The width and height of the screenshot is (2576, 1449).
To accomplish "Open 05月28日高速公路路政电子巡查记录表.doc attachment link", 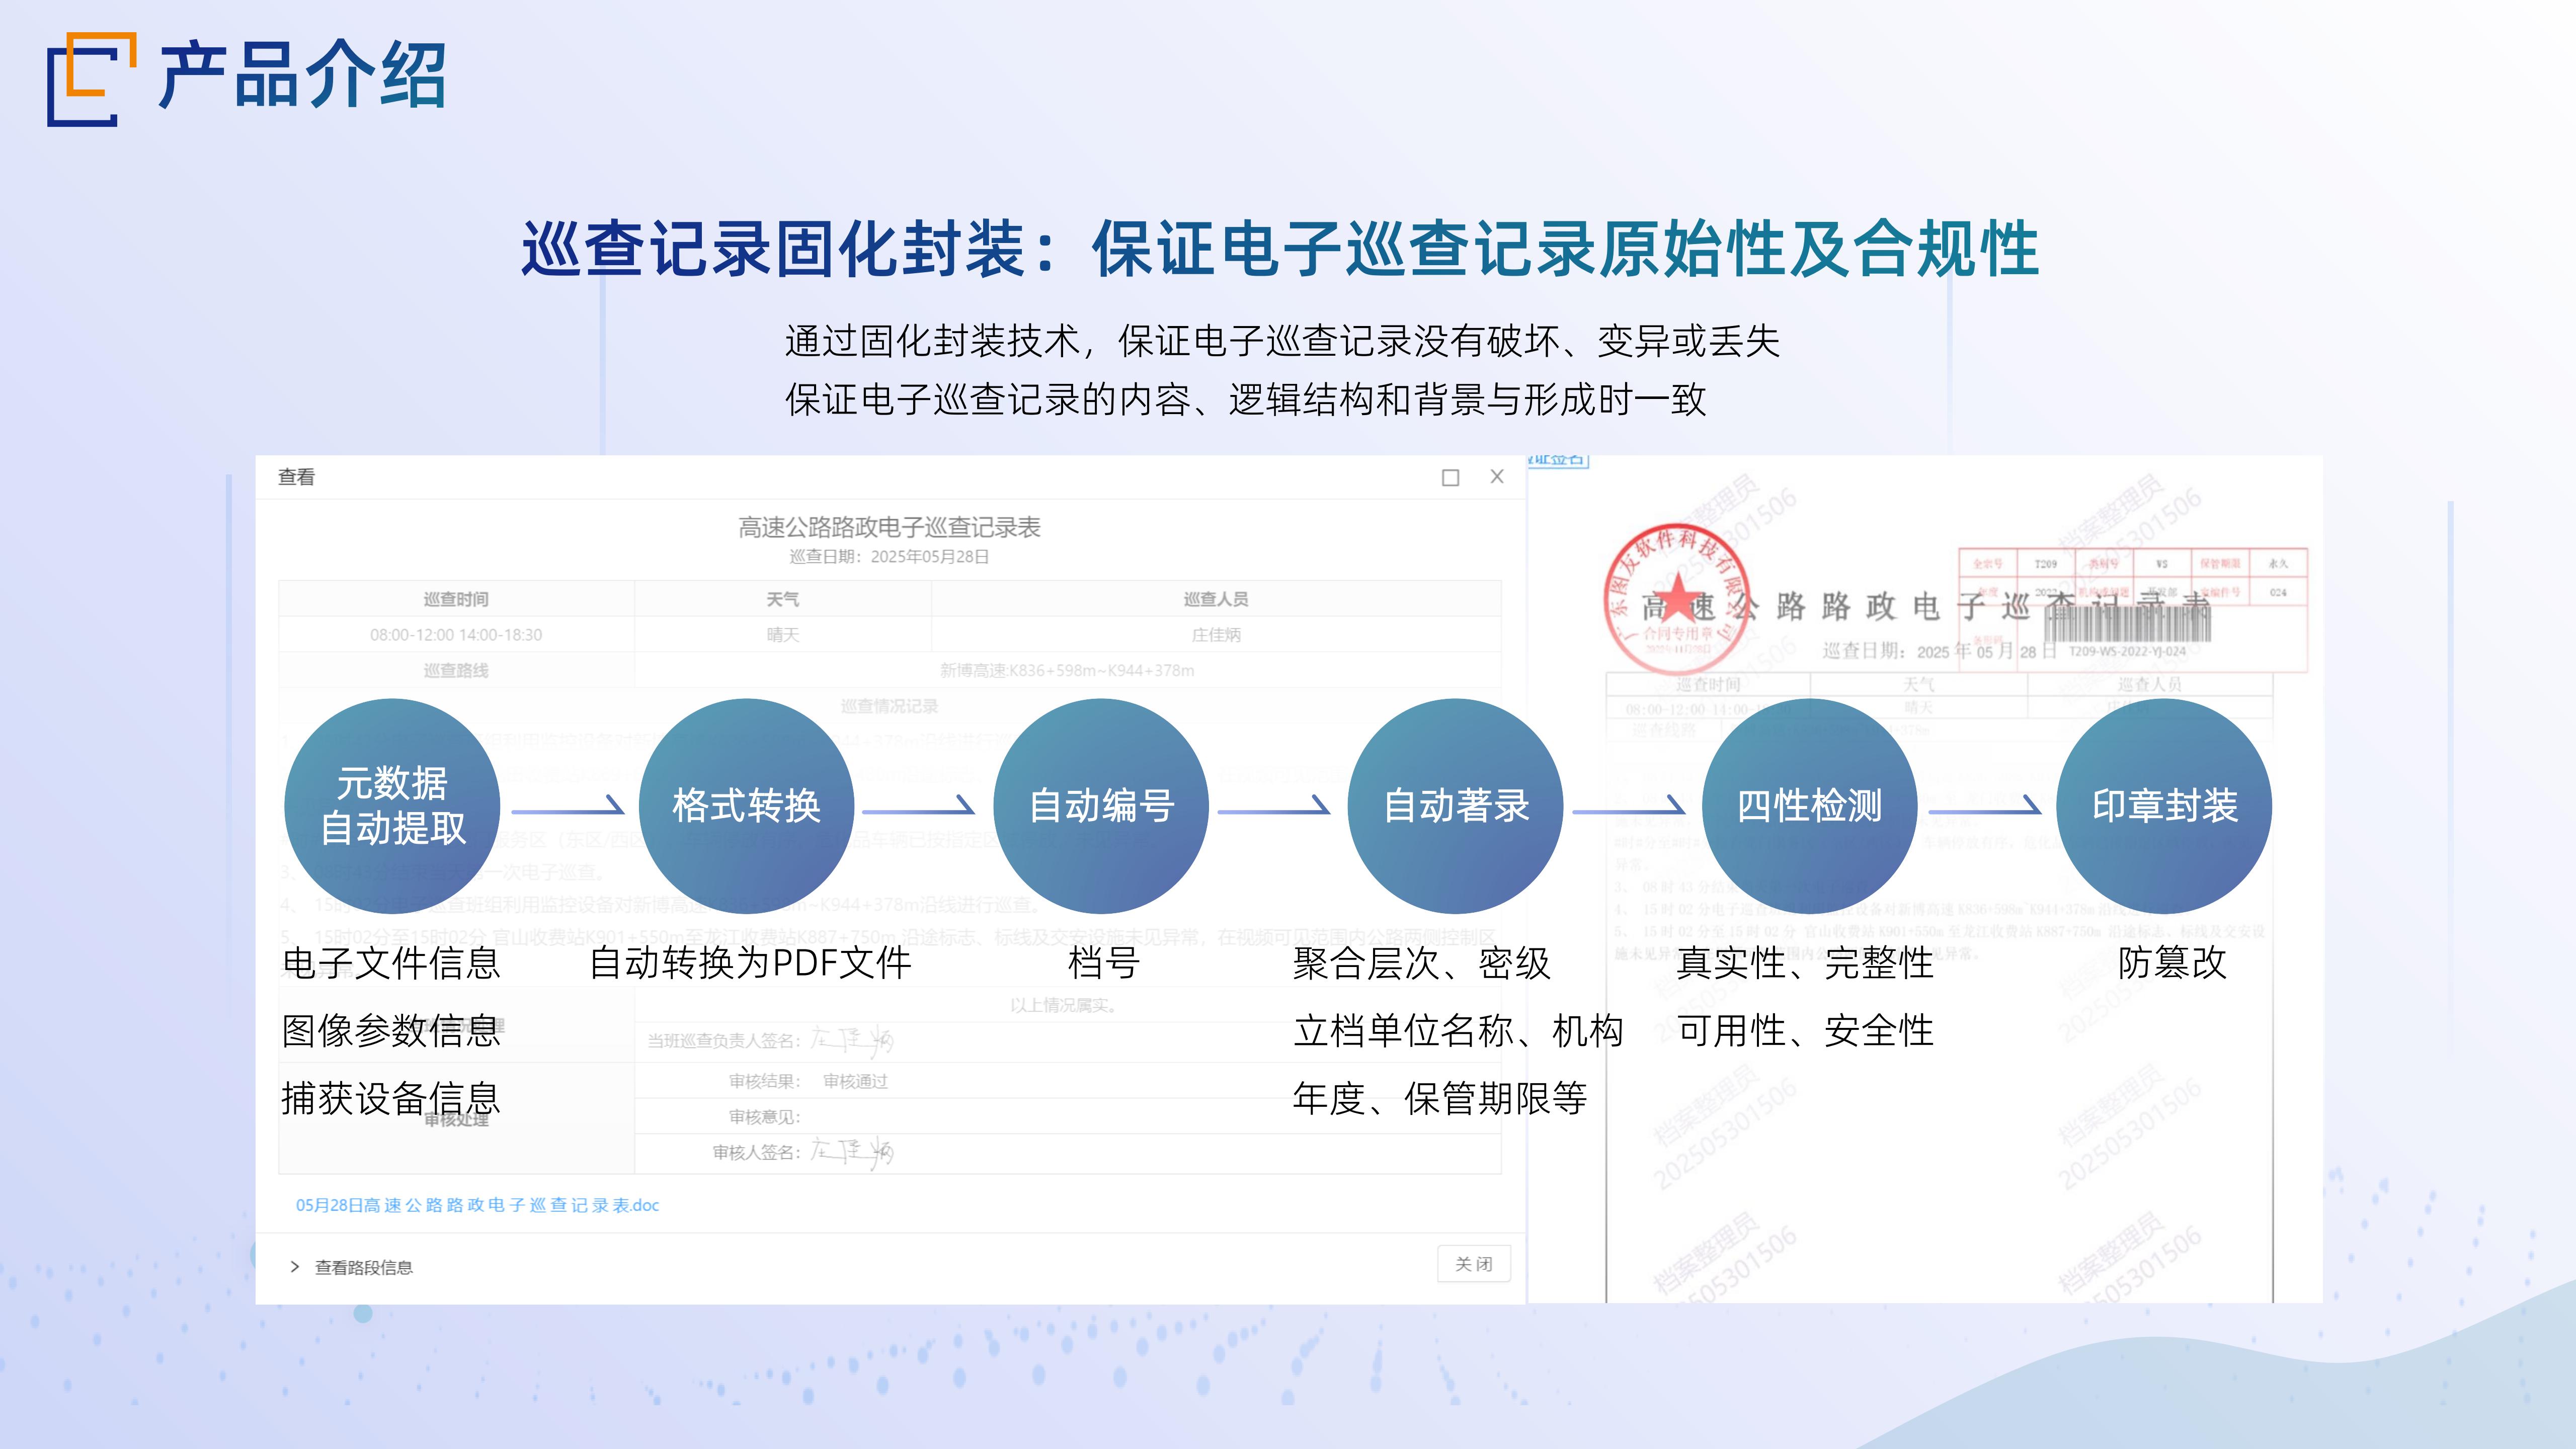I will [477, 1205].
